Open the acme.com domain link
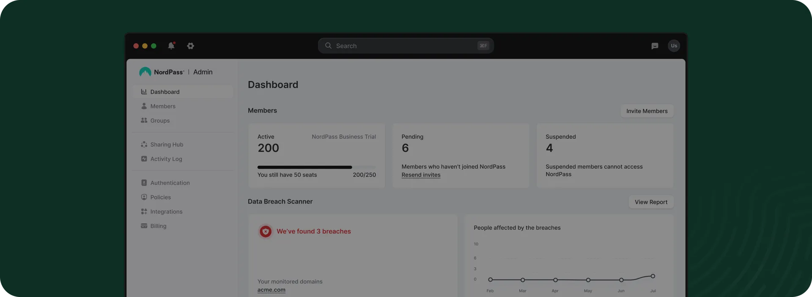Image resolution: width=812 pixels, height=297 pixels. [271, 290]
